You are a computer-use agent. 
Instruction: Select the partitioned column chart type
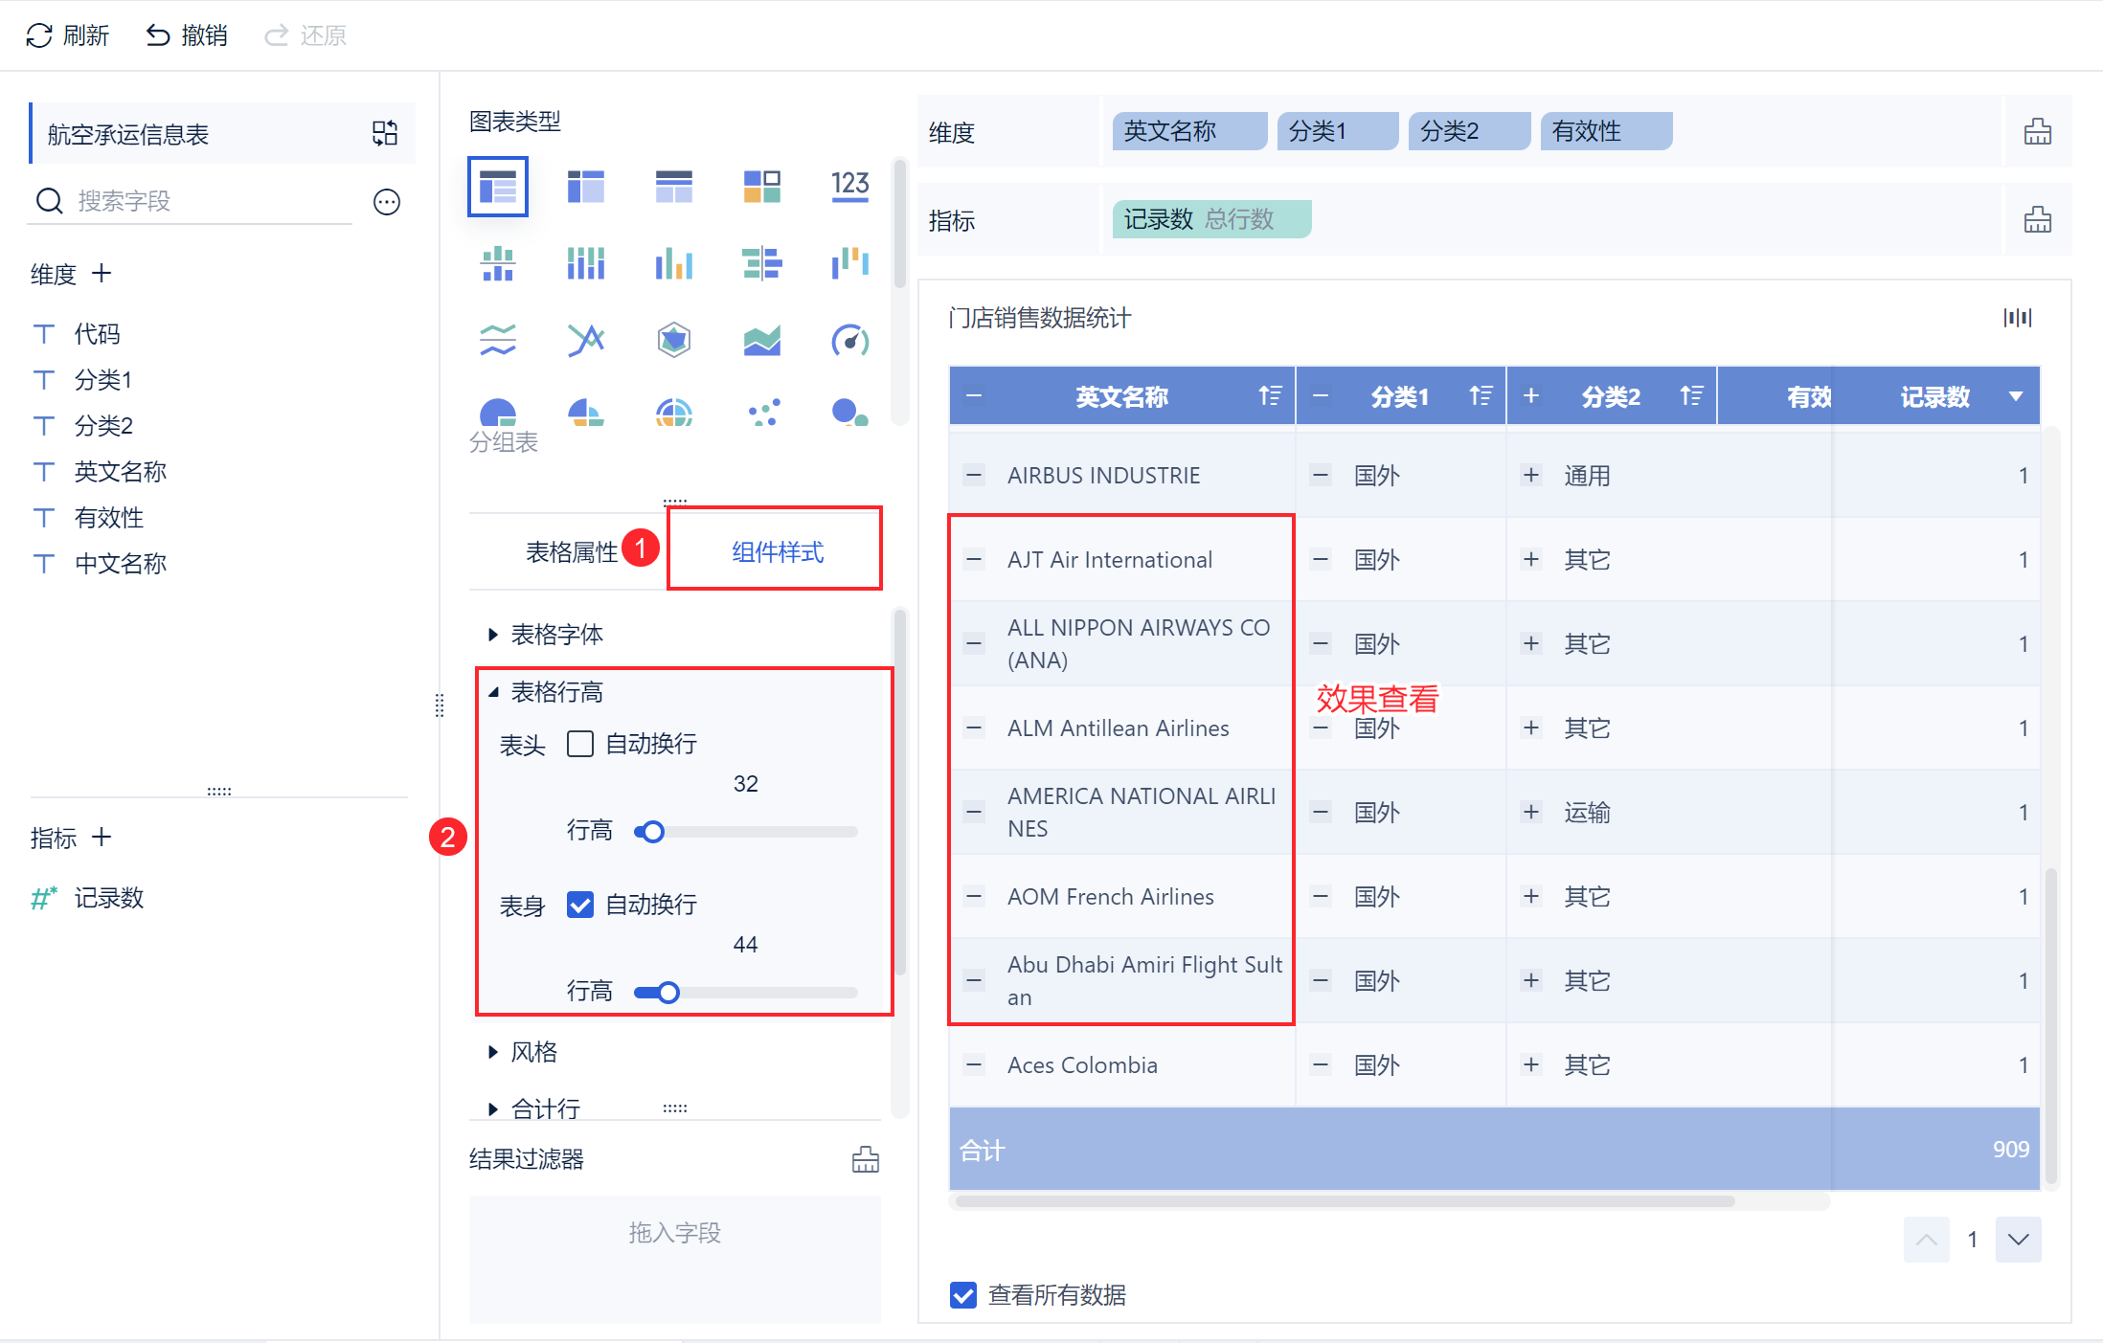point(498,263)
